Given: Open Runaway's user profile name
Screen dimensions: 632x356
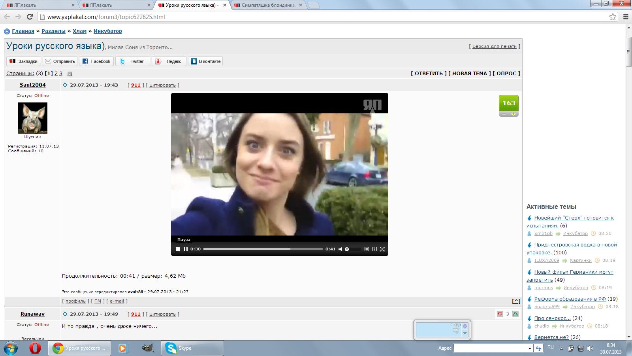Looking at the screenshot, I should coord(32,314).
